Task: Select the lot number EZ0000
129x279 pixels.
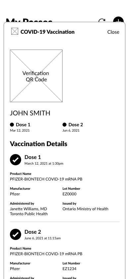Action: (x=69, y=194)
